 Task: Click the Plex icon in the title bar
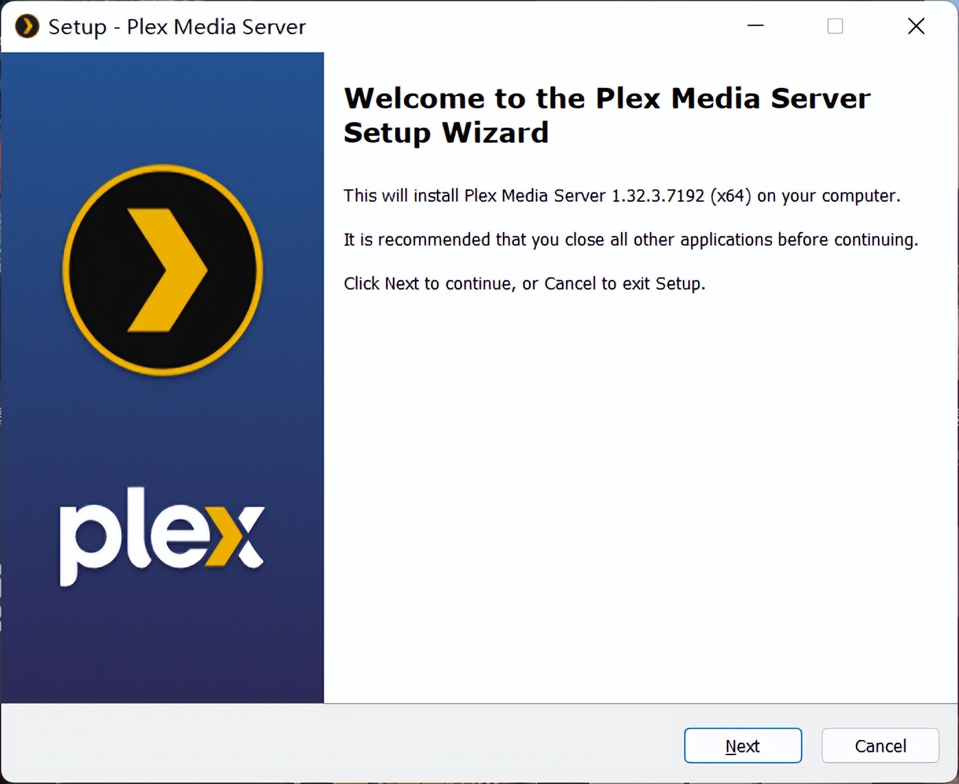coord(27,26)
